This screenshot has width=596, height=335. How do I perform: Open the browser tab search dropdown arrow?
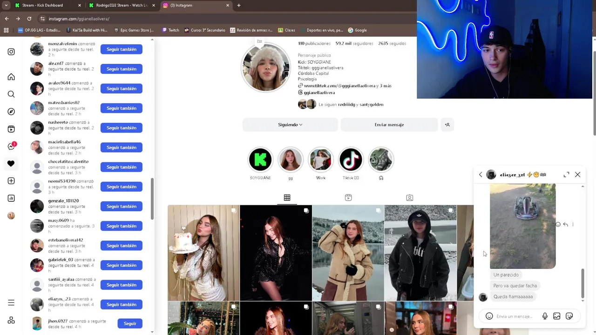click(6, 5)
